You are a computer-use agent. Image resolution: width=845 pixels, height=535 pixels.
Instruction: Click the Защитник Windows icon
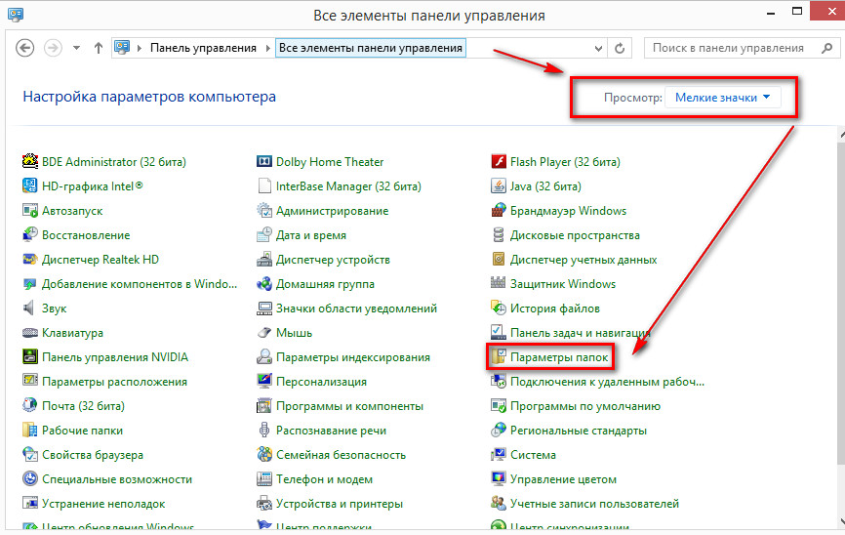(499, 284)
